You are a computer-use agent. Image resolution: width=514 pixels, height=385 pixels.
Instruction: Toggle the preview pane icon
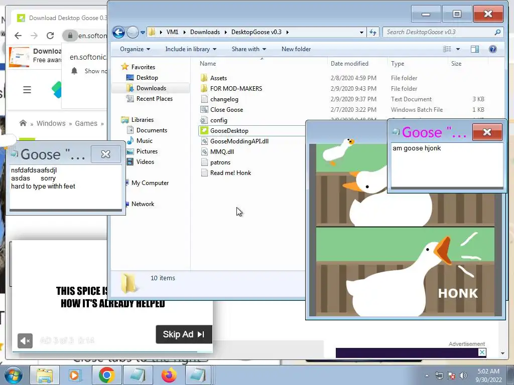click(475, 49)
